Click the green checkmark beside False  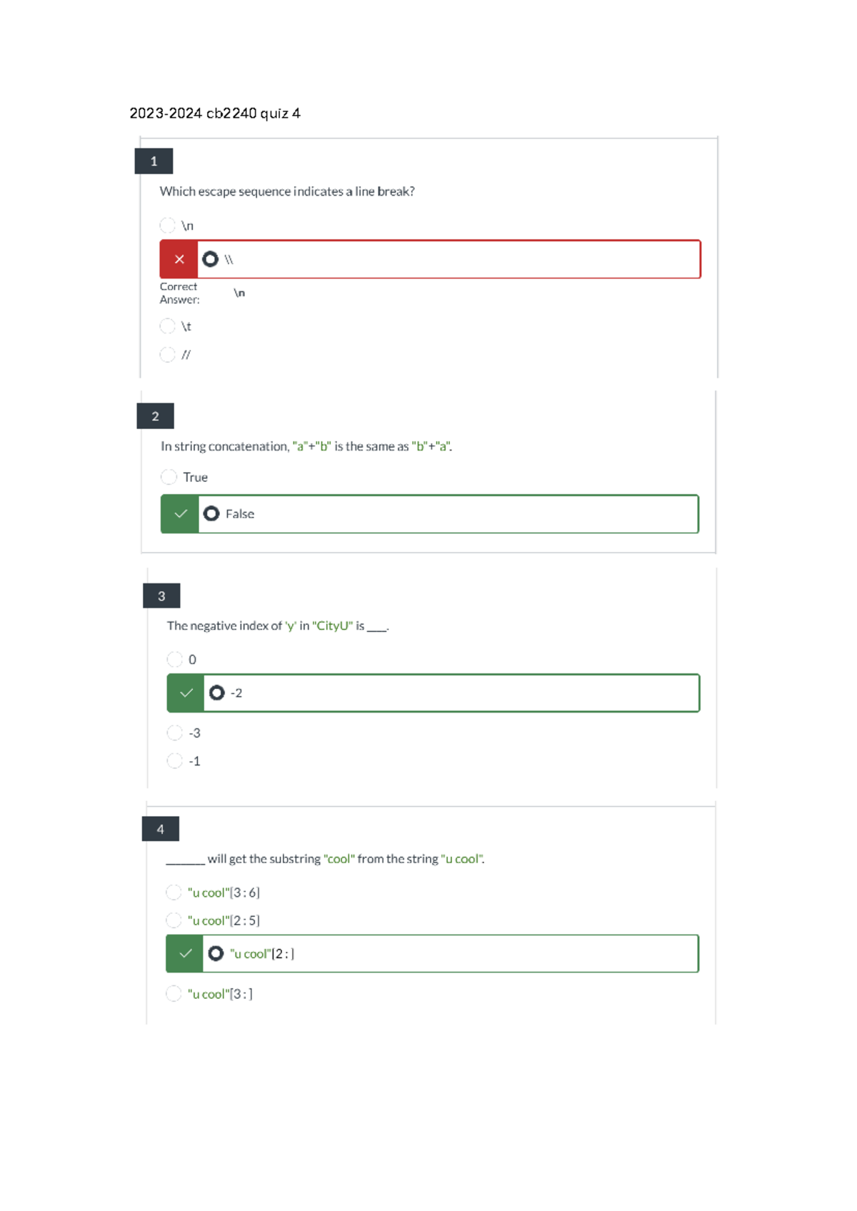pos(180,513)
